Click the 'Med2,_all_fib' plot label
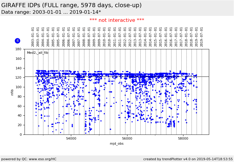 [37, 53]
